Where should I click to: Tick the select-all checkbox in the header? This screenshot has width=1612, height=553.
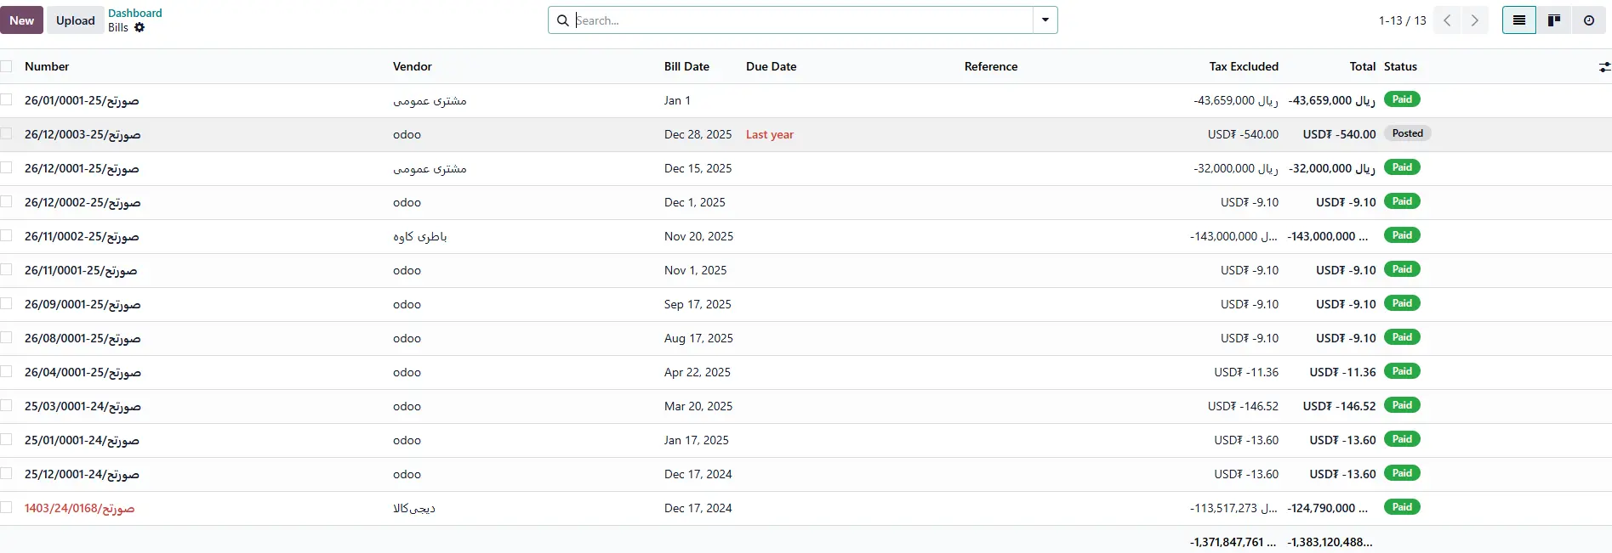tap(7, 66)
